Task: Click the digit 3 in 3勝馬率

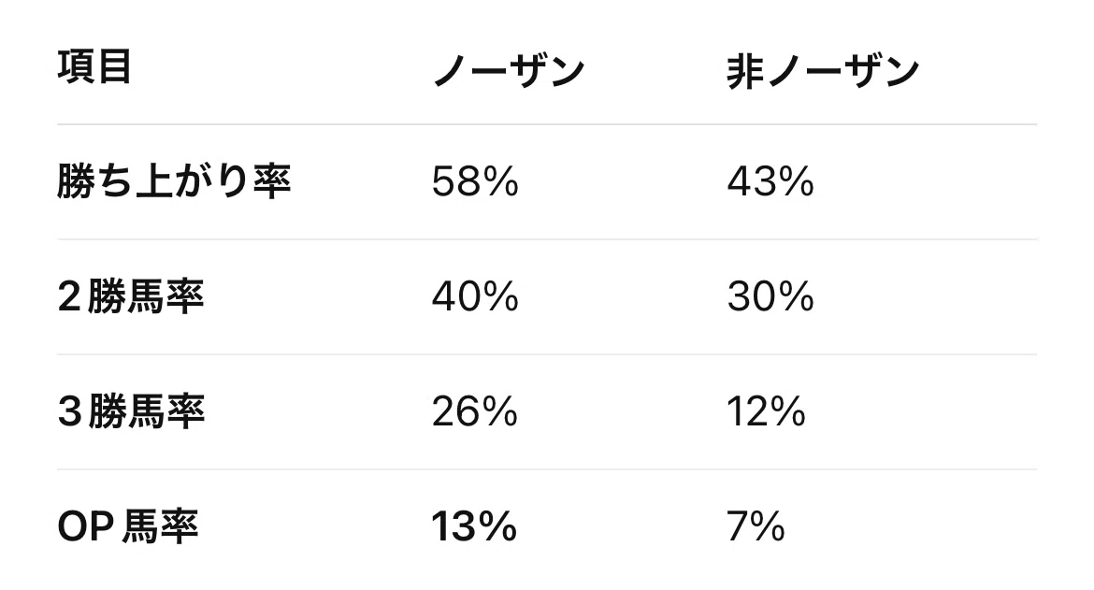Action: coord(70,412)
